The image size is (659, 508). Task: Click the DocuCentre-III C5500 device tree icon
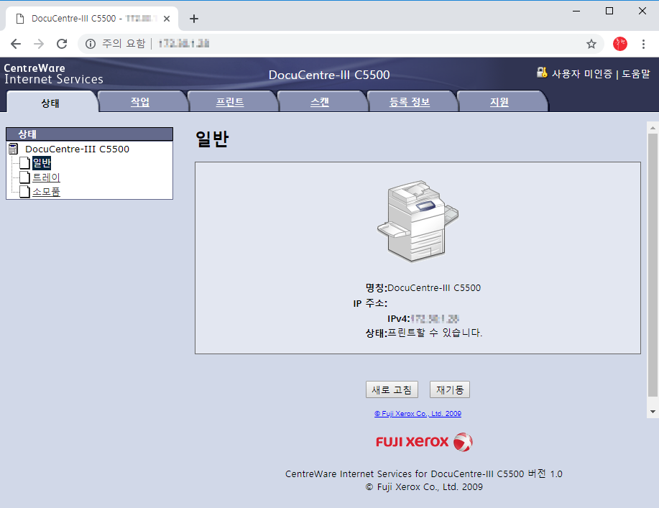coord(14,149)
